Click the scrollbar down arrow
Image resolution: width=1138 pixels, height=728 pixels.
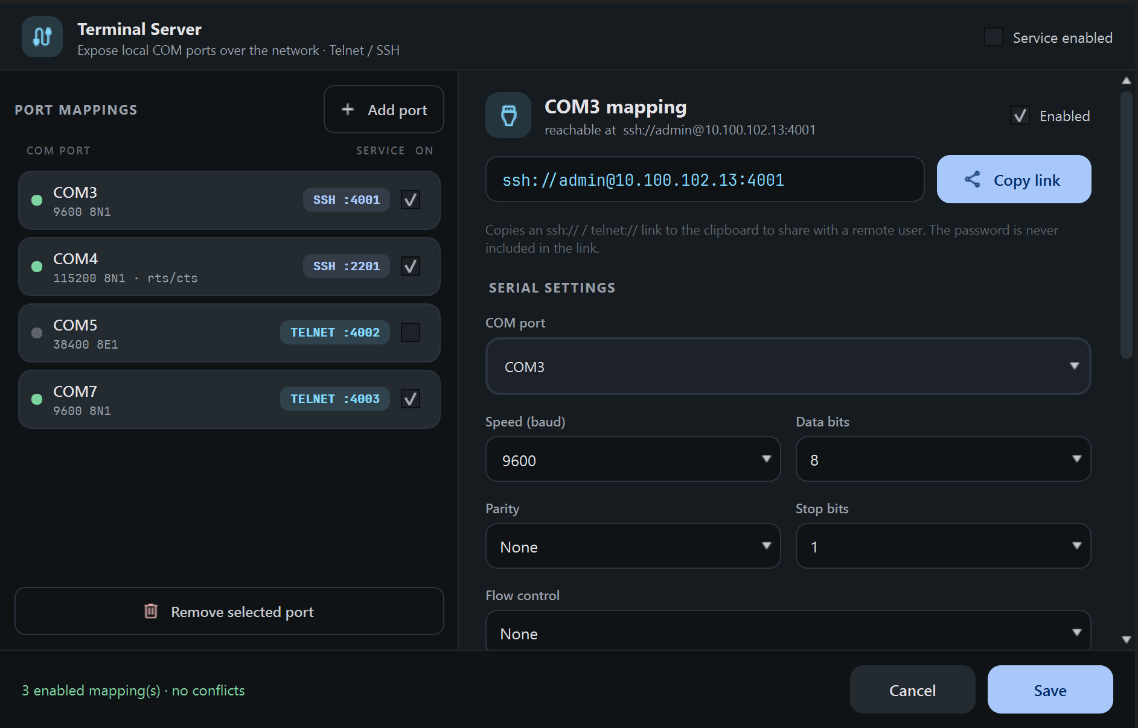1126,639
